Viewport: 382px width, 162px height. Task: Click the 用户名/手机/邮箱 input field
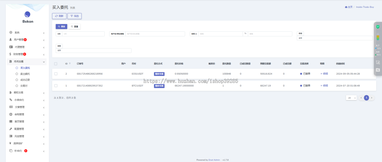click(x=155, y=34)
